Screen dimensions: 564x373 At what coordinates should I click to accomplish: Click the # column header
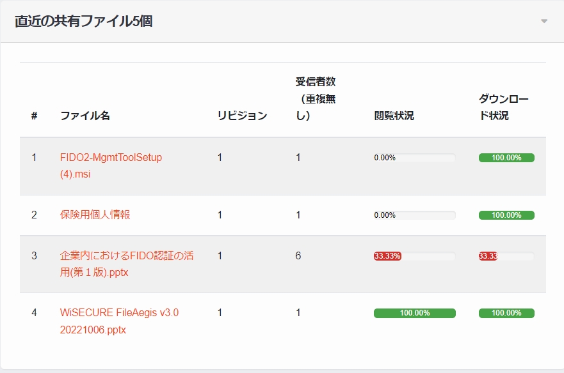[x=34, y=116]
